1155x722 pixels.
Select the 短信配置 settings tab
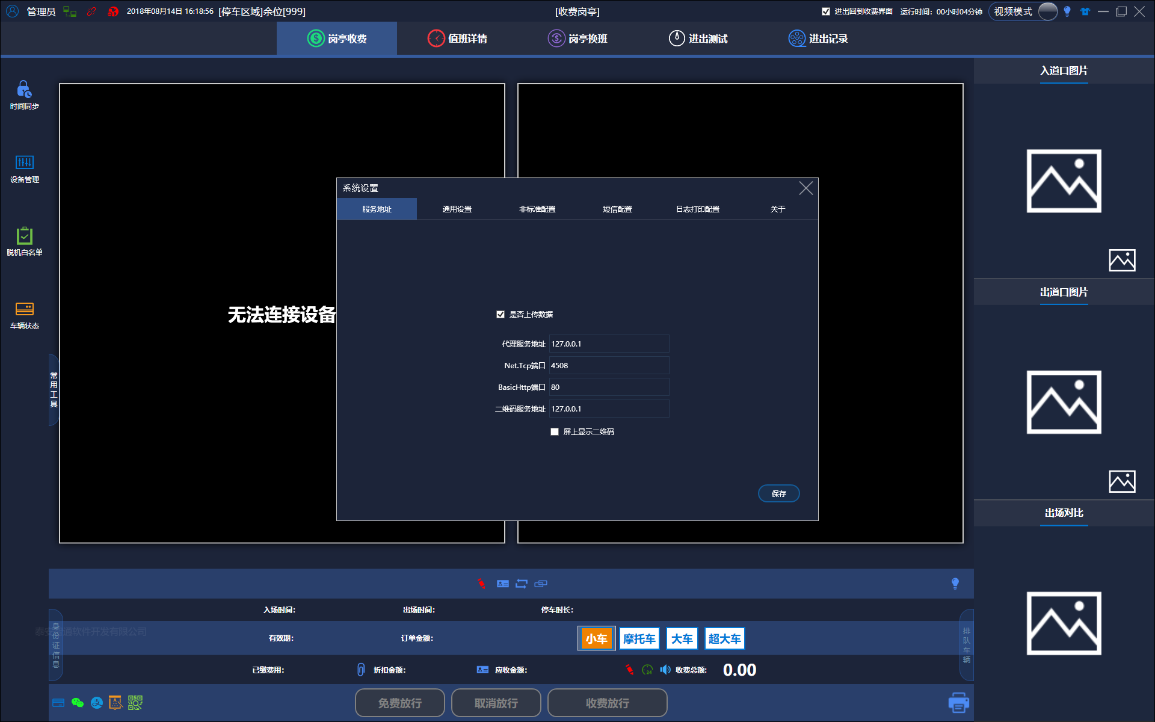point(617,209)
